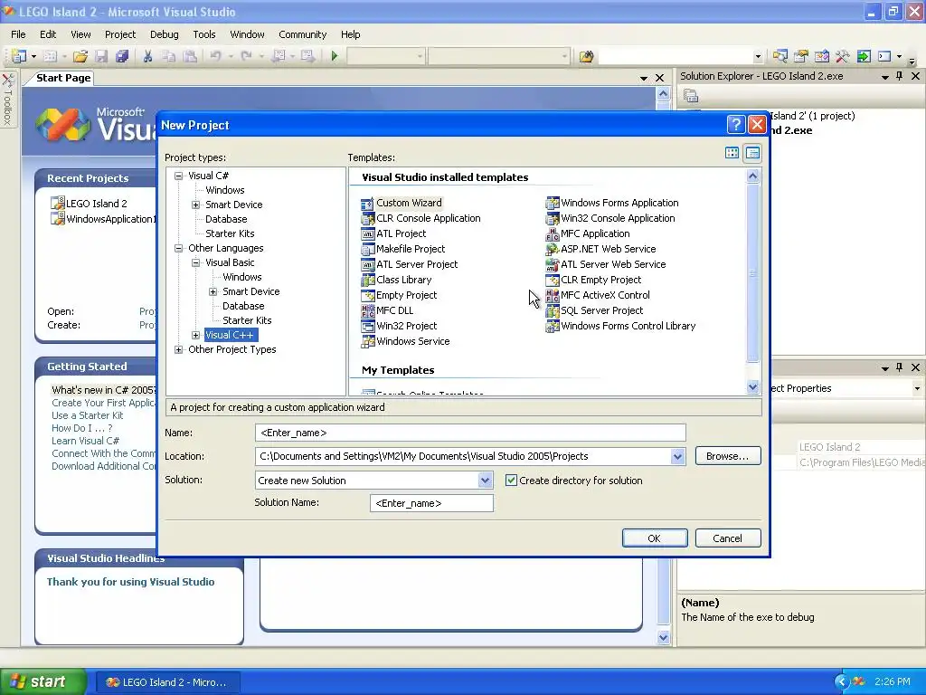Choose the Windows Service template icon
Screen dimensions: 926x695
(x=367, y=341)
